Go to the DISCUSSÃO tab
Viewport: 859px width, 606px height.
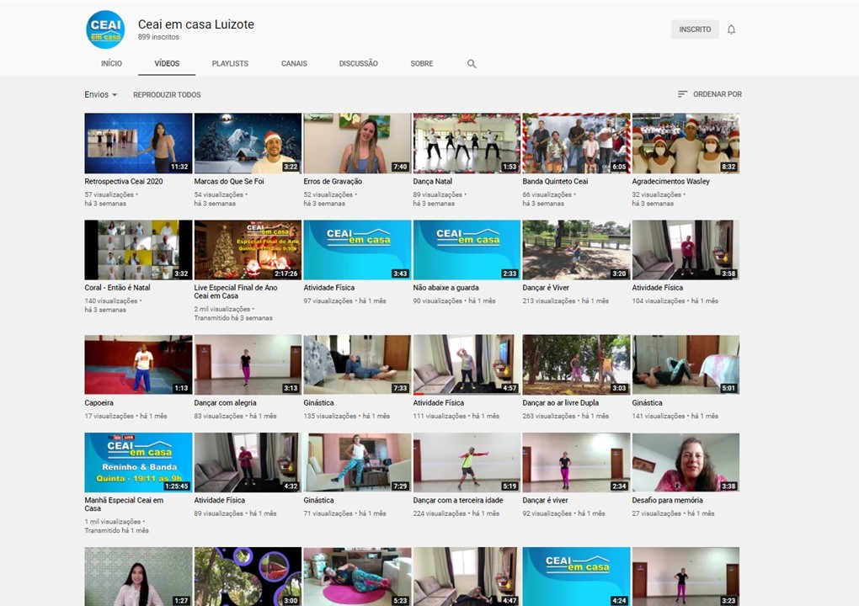tap(358, 63)
